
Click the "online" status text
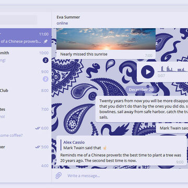coord(62,23)
